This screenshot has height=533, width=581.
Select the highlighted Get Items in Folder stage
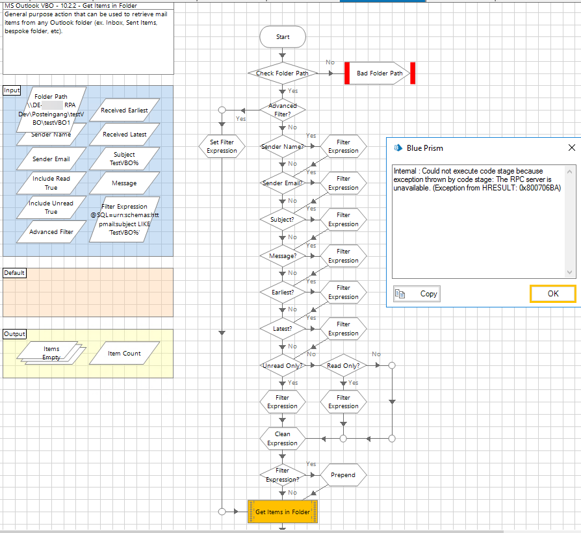(282, 512)
